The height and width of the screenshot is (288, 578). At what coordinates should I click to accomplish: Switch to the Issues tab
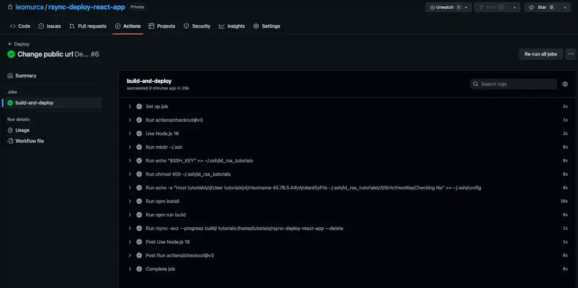[50, 26]
